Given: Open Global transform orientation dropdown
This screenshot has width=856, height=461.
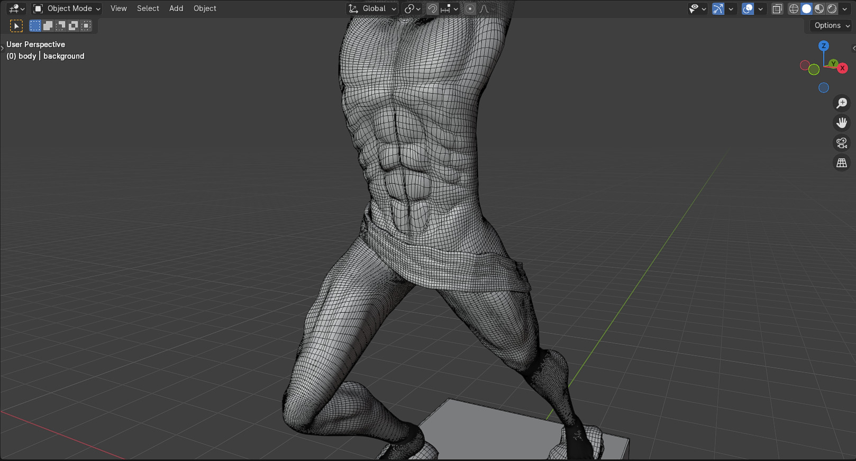Looking at the screenshot, I should coord(372,8).
